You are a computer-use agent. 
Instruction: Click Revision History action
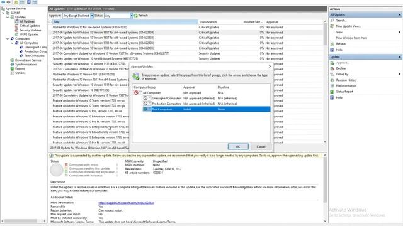click(346, 80)
